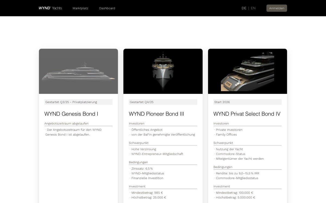Select the WYND Privat Select Bond IV title
Screen dimensions: 326x203
tap(247, 114)
